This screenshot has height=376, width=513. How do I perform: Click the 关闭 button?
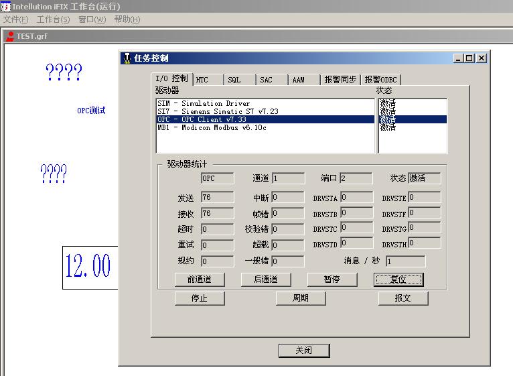(304, 351)
